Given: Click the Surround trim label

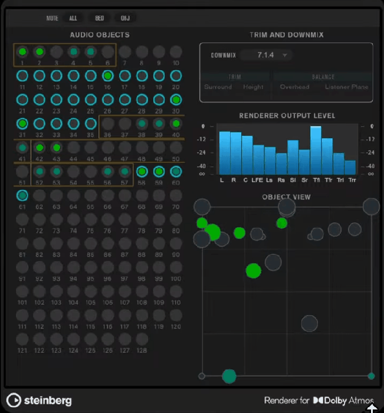Looking at the screenshot, I should click(x=218, y=87).
